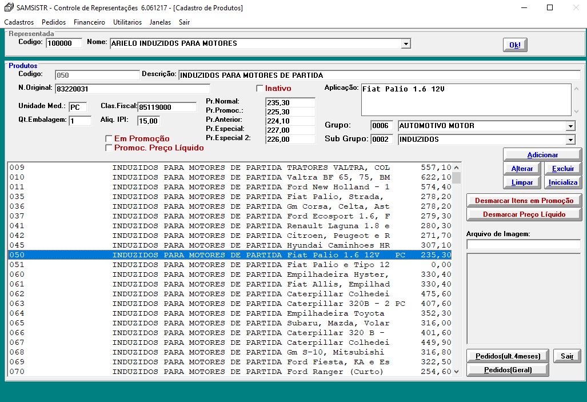
Task: Open Pedidos(ult.4meses) report button
Action: (x=508, y=356)
